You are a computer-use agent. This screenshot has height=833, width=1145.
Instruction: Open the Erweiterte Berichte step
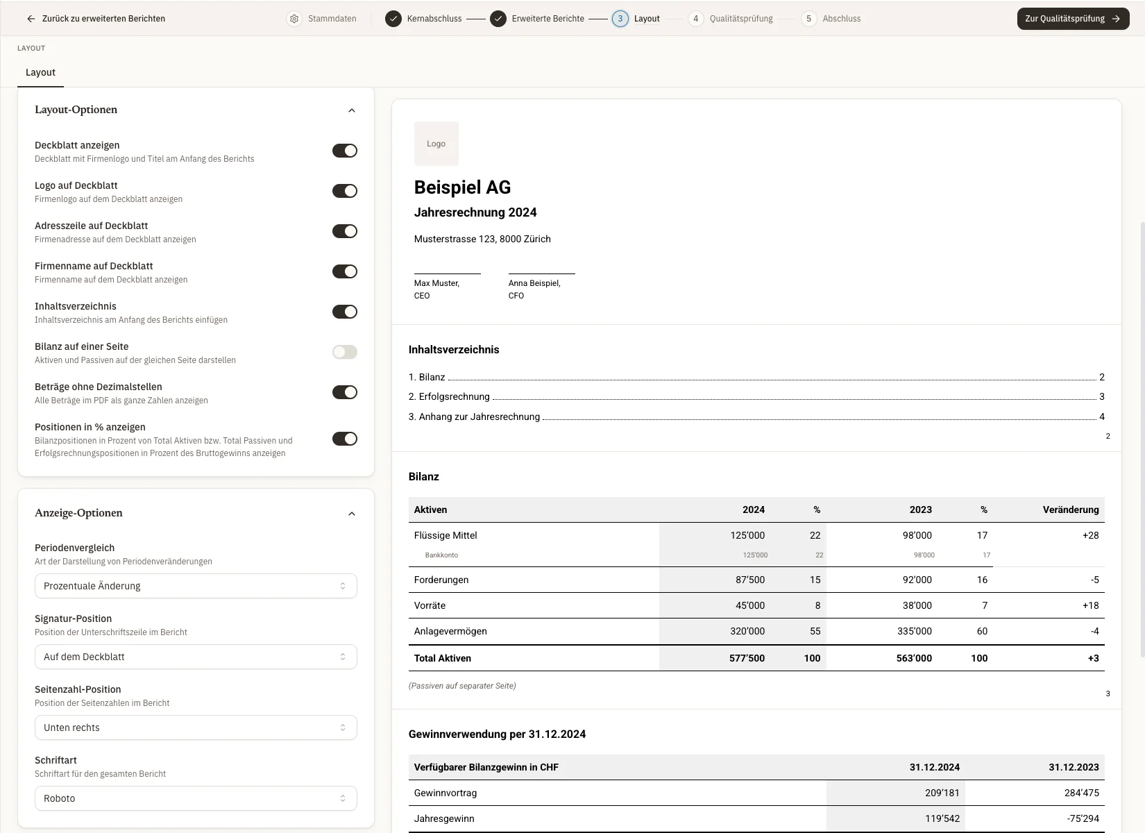coord(548,19)
